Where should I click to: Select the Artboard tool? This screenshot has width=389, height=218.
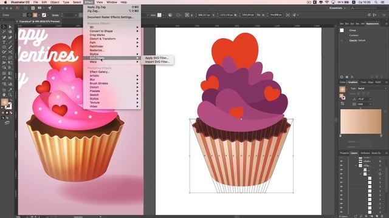4,90
